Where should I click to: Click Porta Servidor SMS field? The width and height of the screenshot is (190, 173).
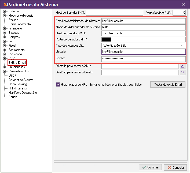click(x=179, y=13)
